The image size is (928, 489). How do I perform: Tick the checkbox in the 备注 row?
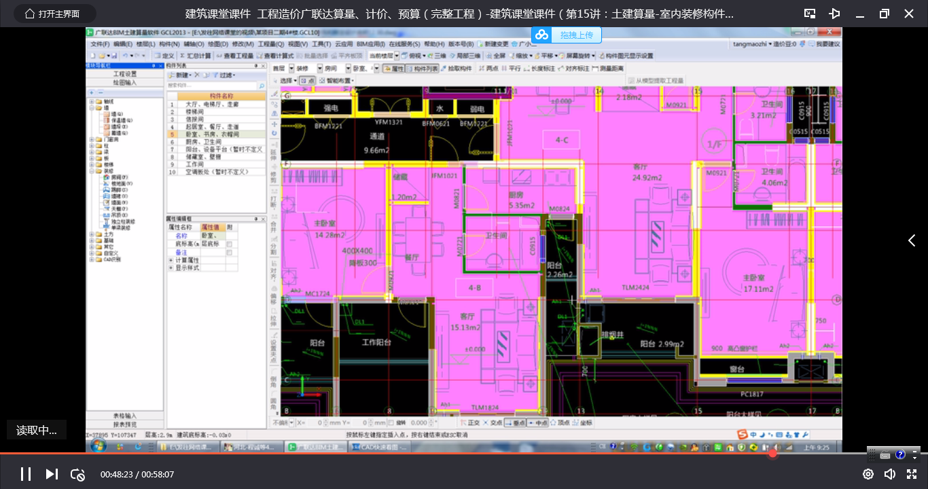pyautogui.click(x=229, y=253)
